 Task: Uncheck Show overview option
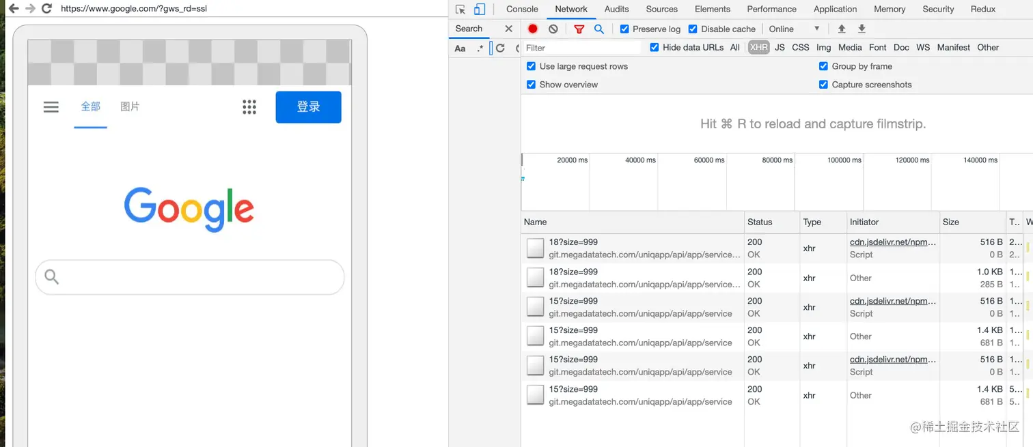531,85
